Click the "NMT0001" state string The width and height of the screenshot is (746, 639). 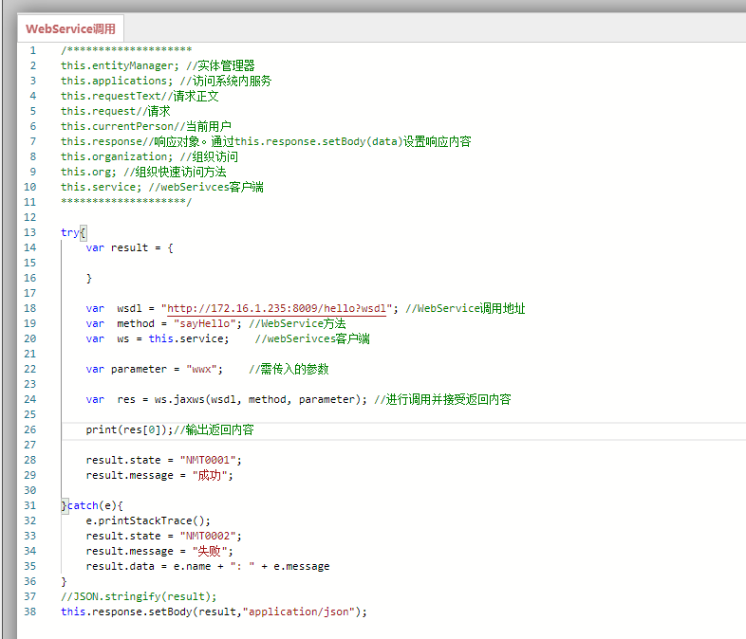[x=208, y=460]
